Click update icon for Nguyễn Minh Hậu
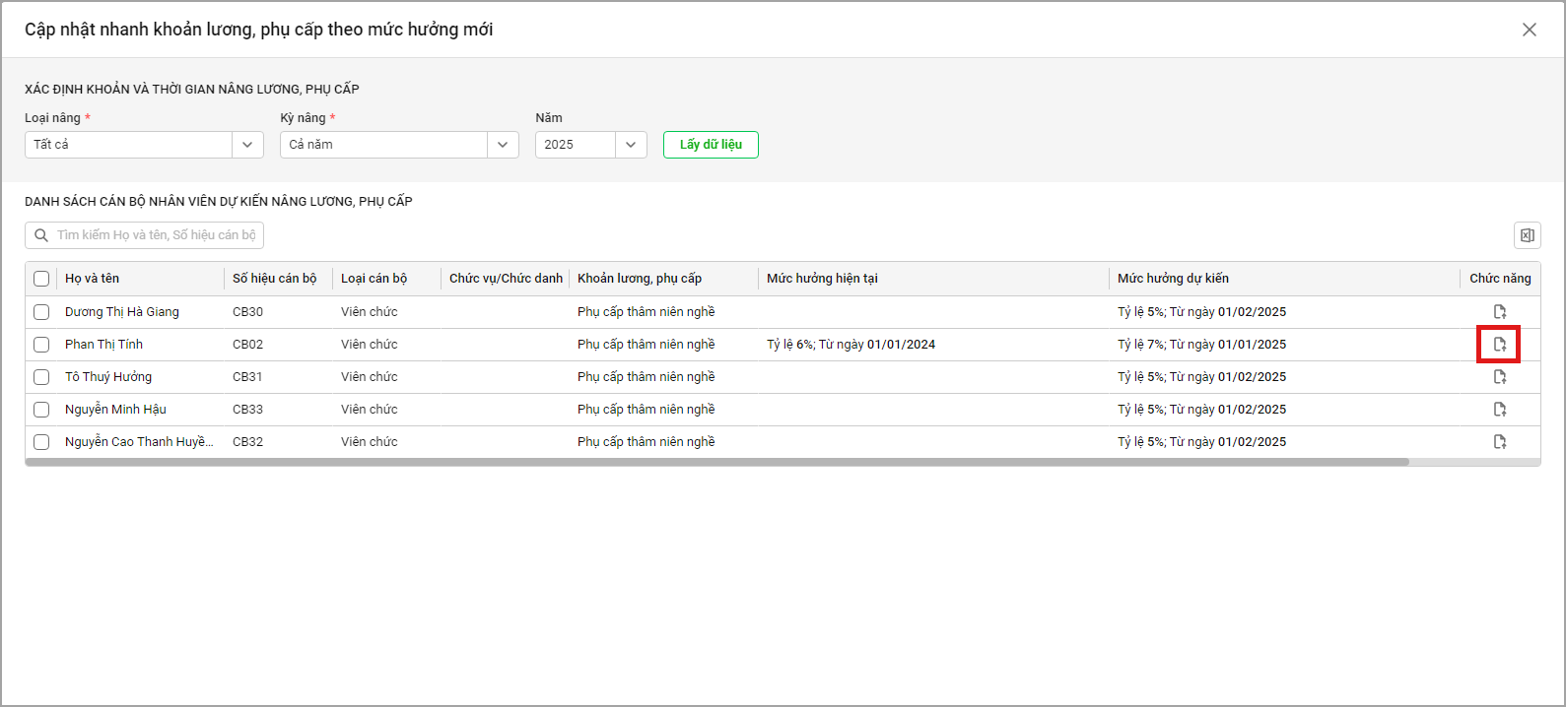This screenshot has height=707, width=1566. point(1500,410)
